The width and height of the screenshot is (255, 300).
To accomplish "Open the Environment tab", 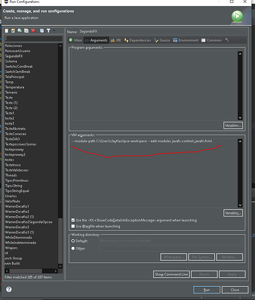I will click(186, 40).
